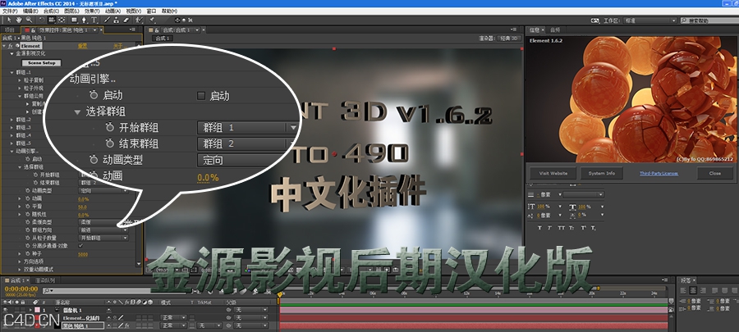
Task: Click the current time indicator marker
Action: (279, 295)
